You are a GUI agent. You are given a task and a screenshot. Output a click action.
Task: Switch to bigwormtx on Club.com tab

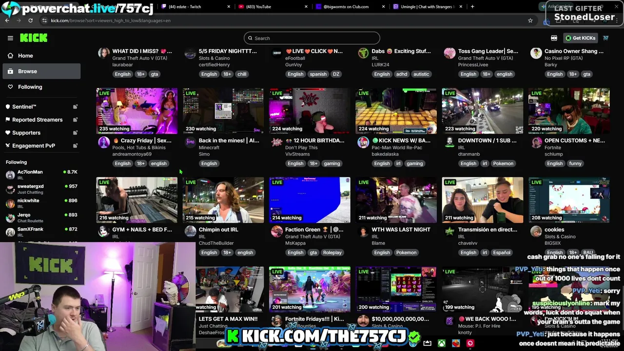[x=350, y=7]
